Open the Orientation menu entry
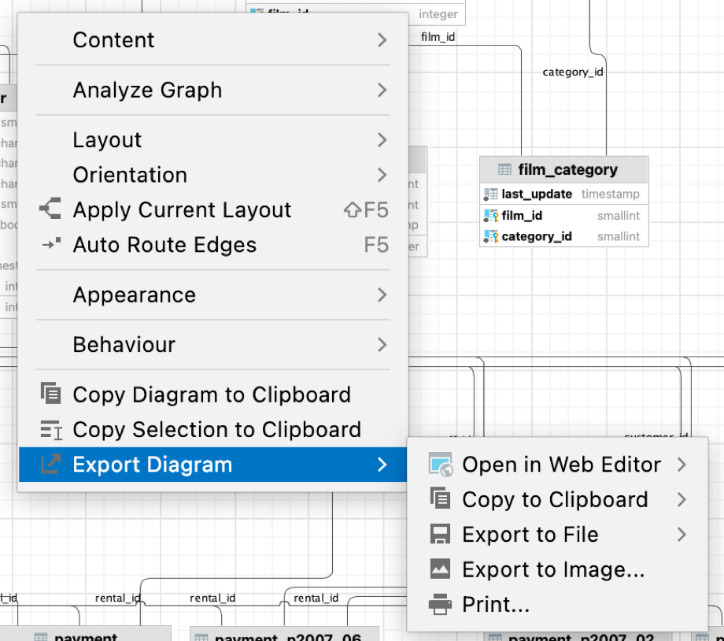Image resolution: width=724 pixels, height=641 pixels. pyautogui.click(x=130, y=175)
